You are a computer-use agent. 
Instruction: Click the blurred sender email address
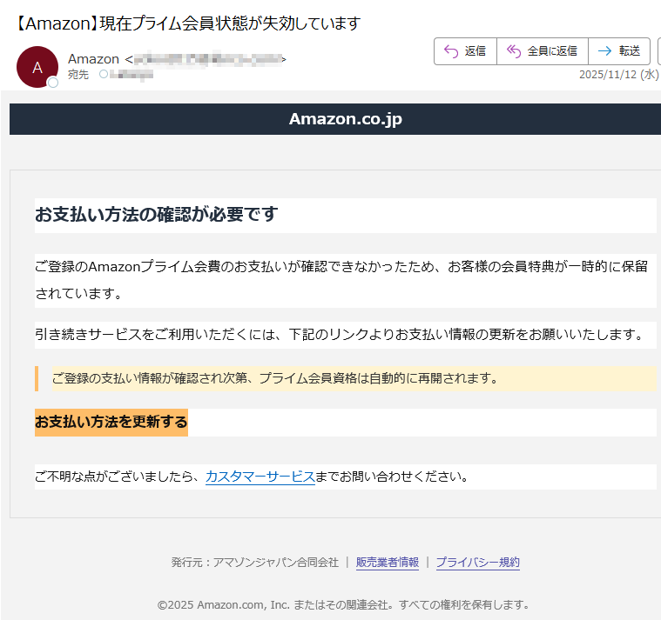(208, 59)
